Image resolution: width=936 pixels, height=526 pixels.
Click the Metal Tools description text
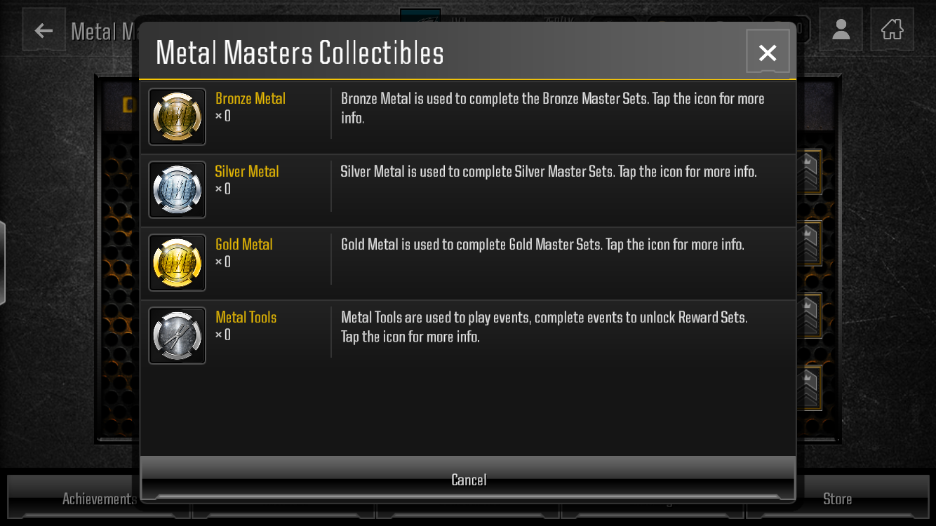pos(544,327)
